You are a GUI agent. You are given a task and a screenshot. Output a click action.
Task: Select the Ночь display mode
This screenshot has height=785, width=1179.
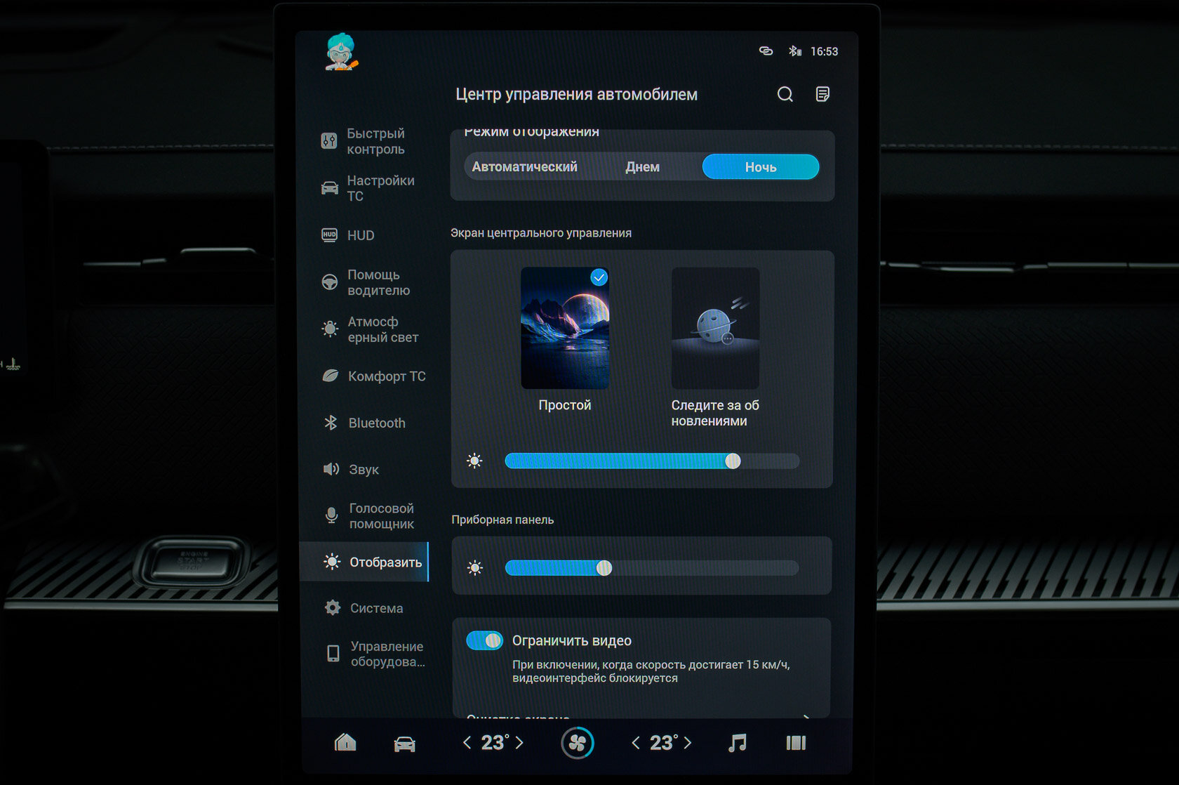[x=761, y=167]
